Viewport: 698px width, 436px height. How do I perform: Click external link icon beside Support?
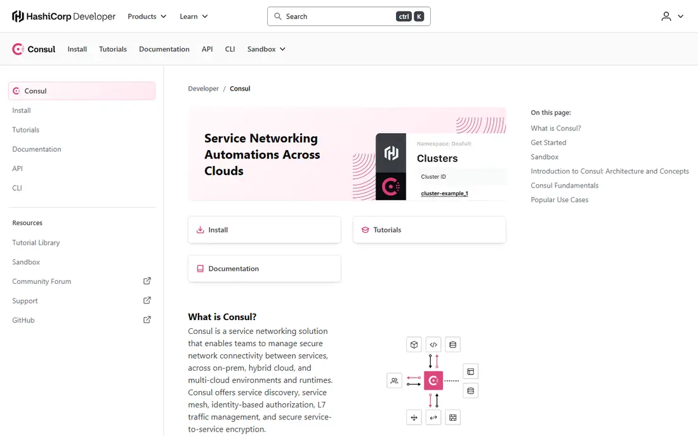(x=147, y=300)
